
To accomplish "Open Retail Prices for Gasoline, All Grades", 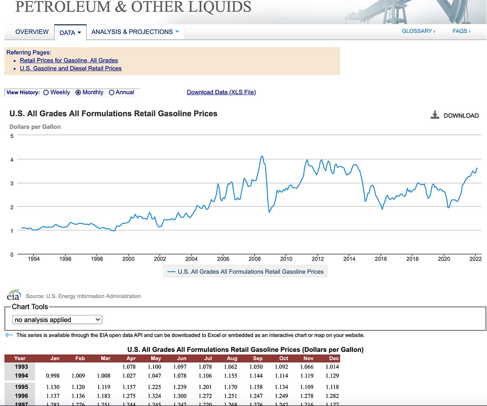I will click(69, 60).
